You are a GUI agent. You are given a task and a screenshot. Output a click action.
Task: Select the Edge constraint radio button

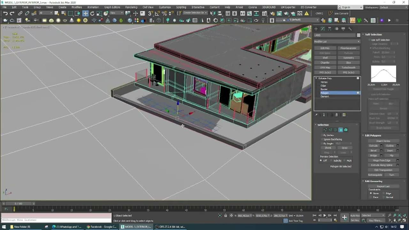(x=383, y=193)
